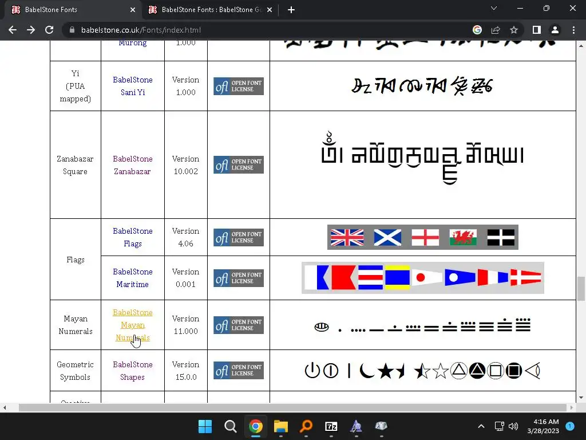Bookmark this page with star
Image resolution: width=586 pixels, height=440 pixels.
[514, 30]
